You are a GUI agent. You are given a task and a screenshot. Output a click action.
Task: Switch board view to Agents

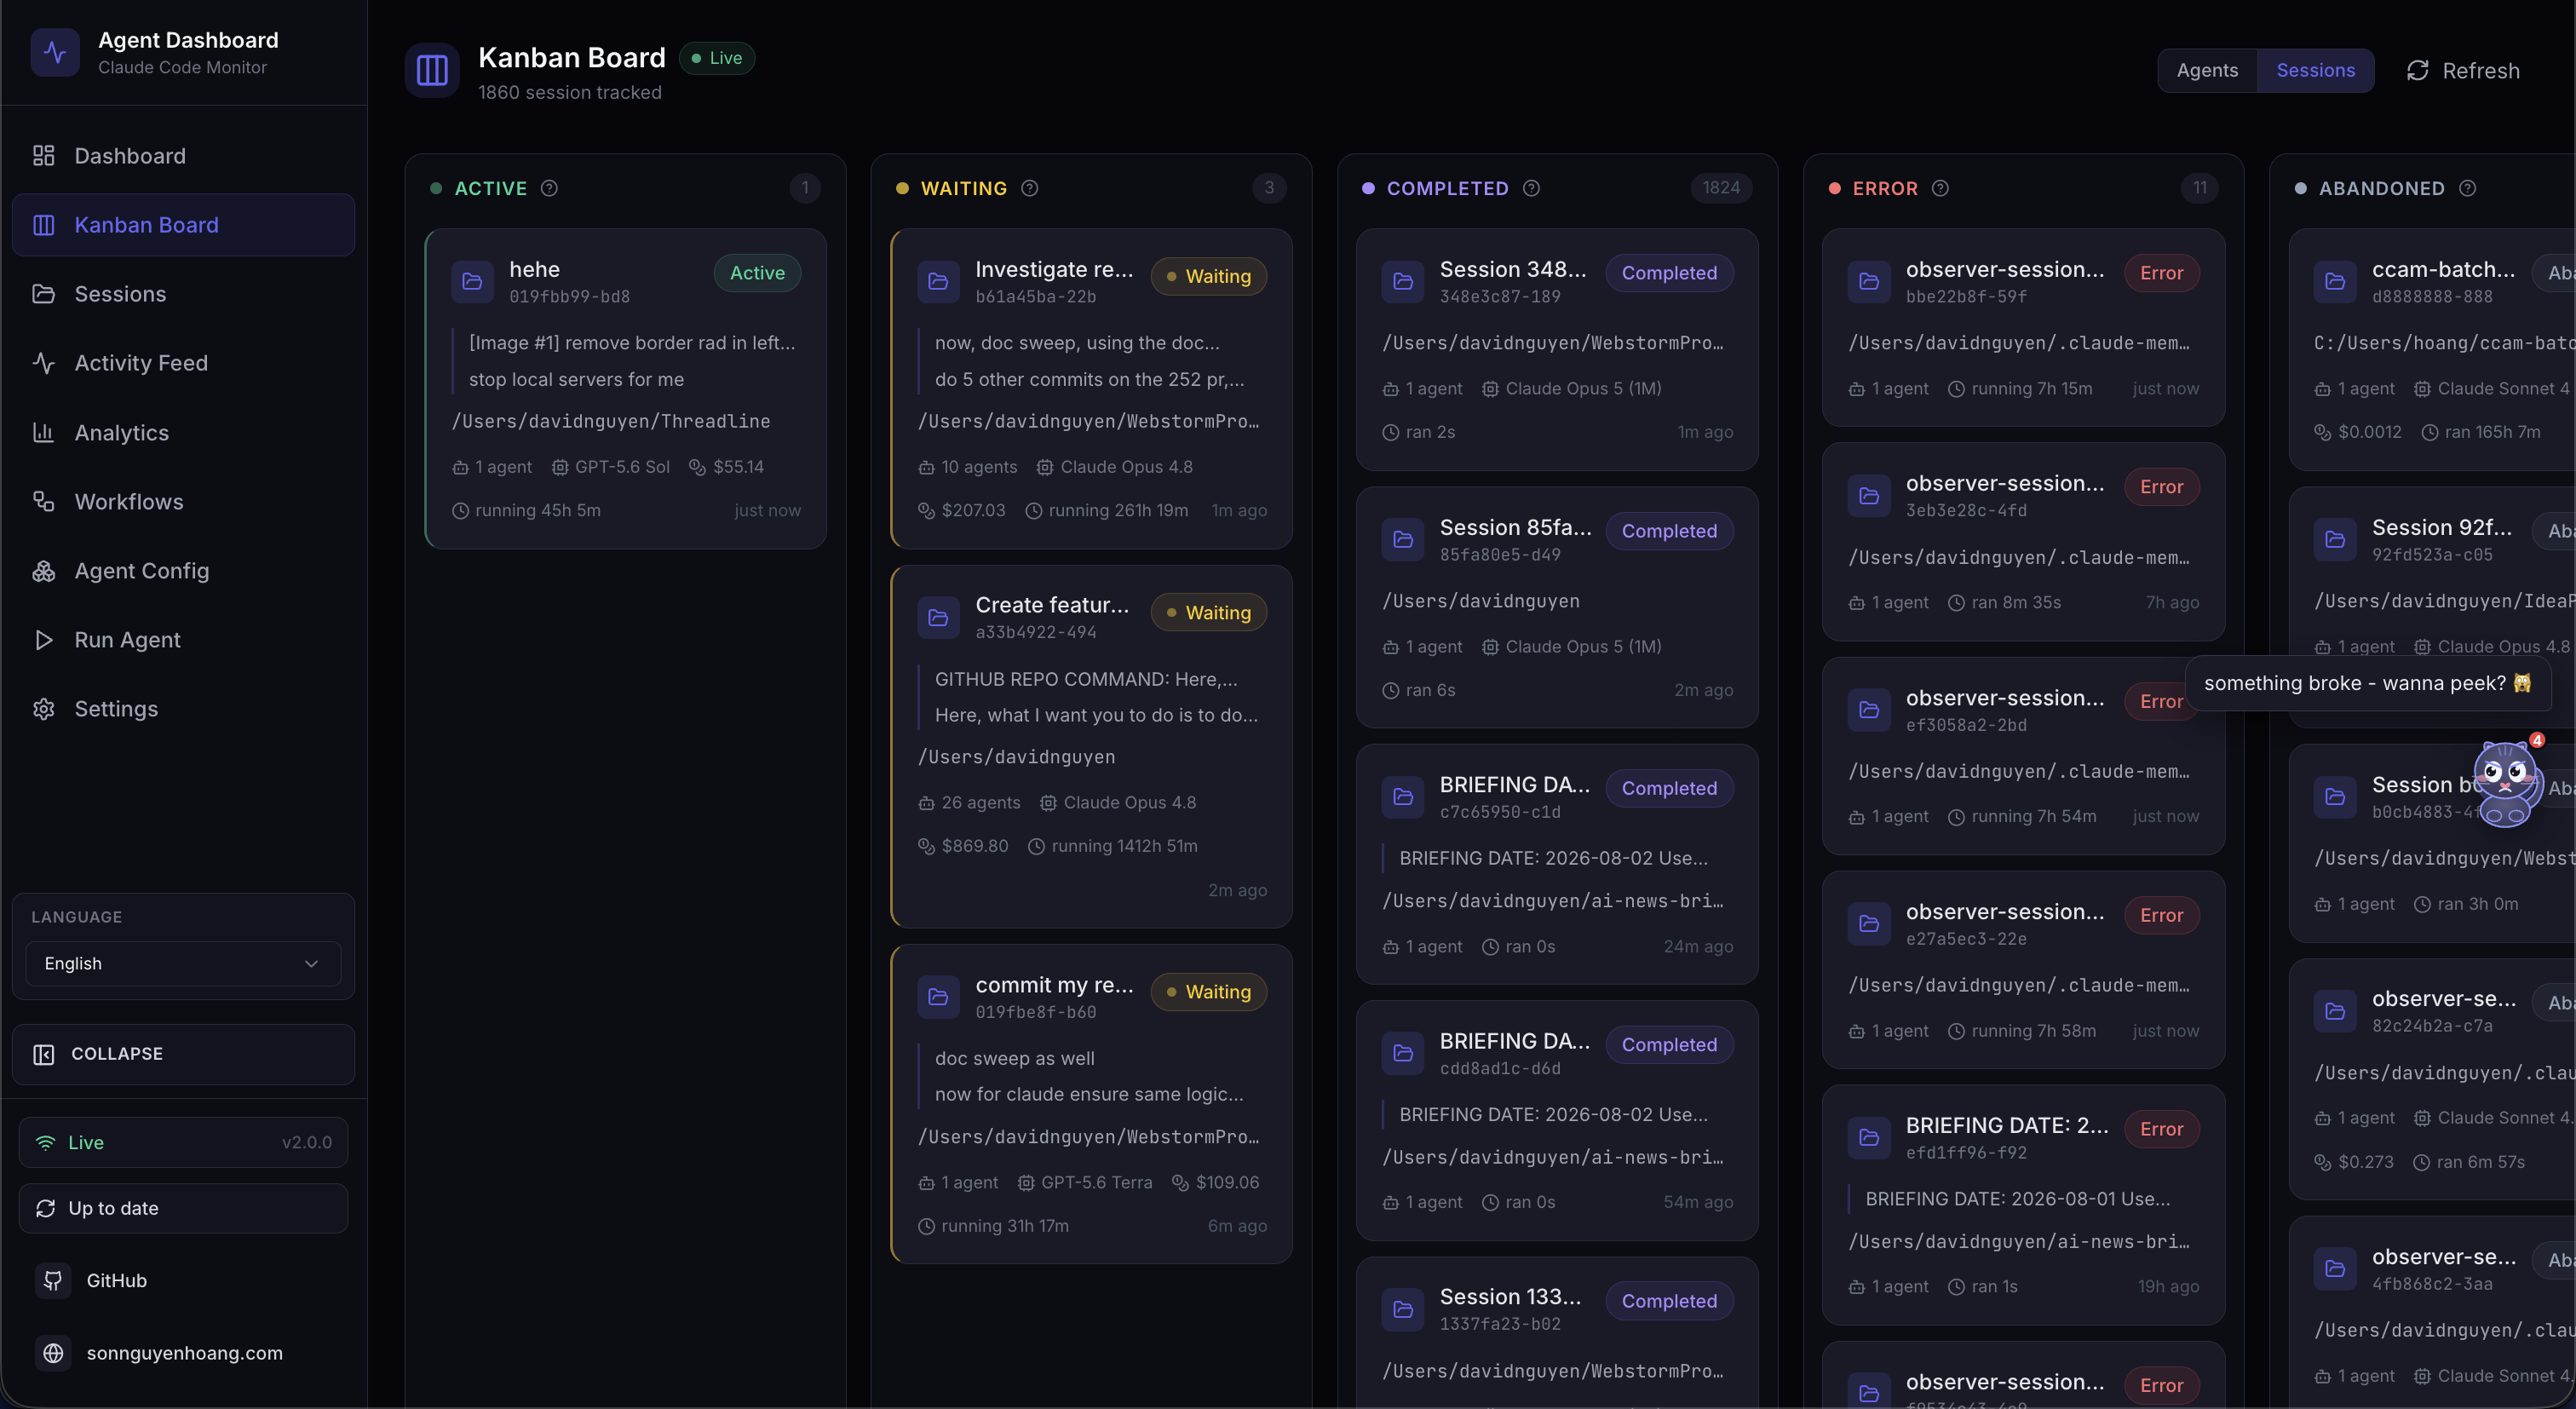[2207, 70]
